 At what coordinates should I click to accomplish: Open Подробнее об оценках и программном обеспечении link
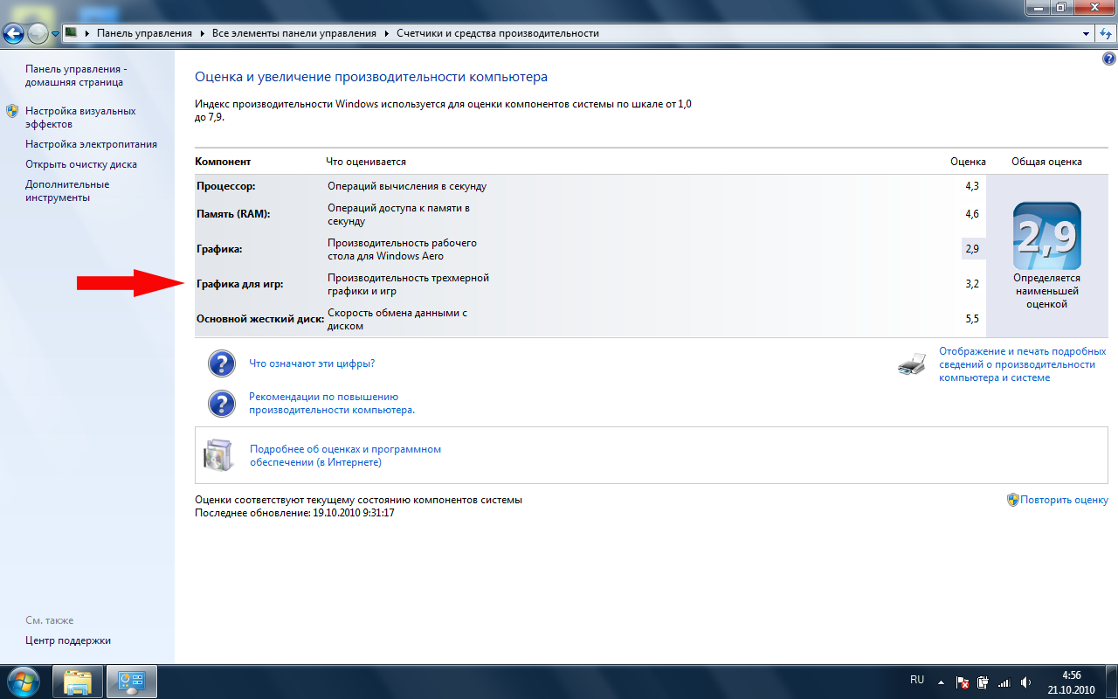pyautogui.click(x=345, y=455)
